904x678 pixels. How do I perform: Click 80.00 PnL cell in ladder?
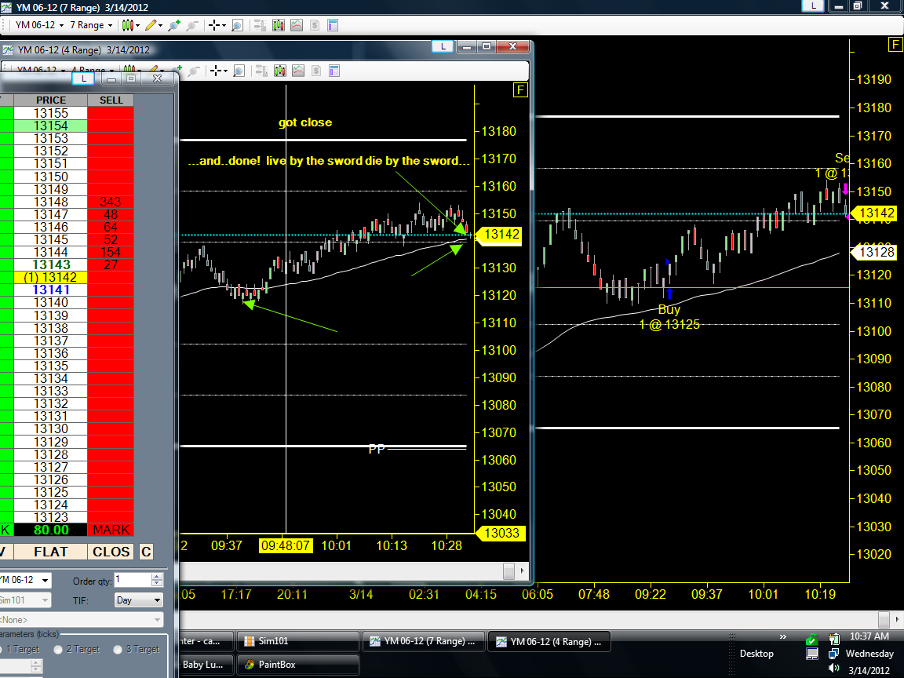click(51, 530)
